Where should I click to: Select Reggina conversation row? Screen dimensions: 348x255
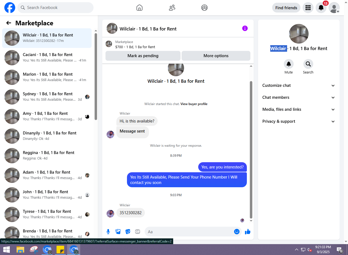click(47, 156)
